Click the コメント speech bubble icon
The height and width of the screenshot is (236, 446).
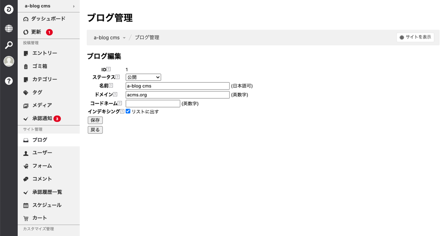coord(26,179)
